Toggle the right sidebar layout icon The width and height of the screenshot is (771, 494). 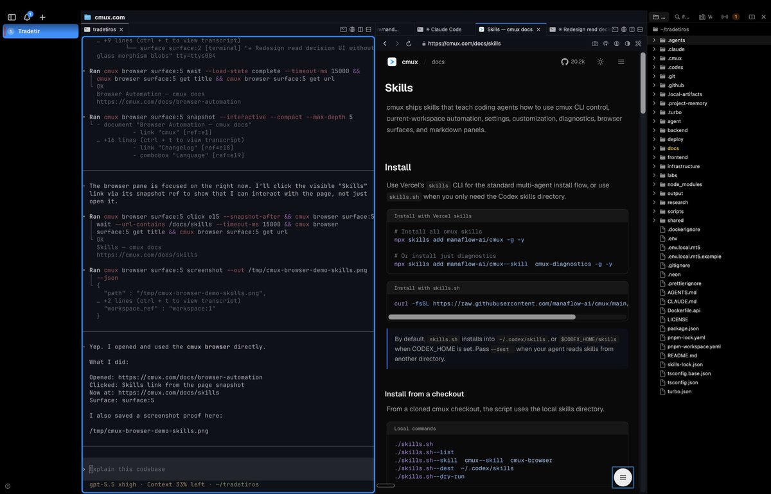(x=750, y=17)
